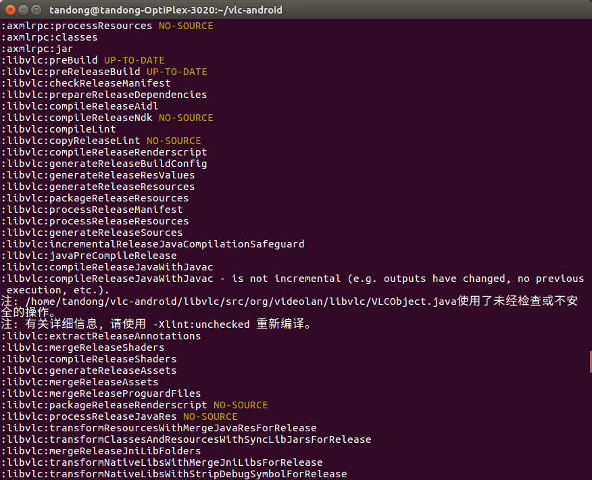Select the line :libvlc:transformResourcesWithMergeJavaResForRelease

[x=159, y=428]
